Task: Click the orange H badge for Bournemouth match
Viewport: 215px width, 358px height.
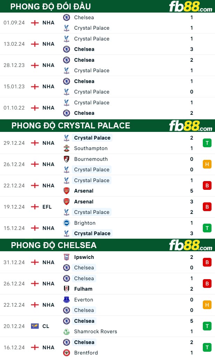Action: point(207,164)
